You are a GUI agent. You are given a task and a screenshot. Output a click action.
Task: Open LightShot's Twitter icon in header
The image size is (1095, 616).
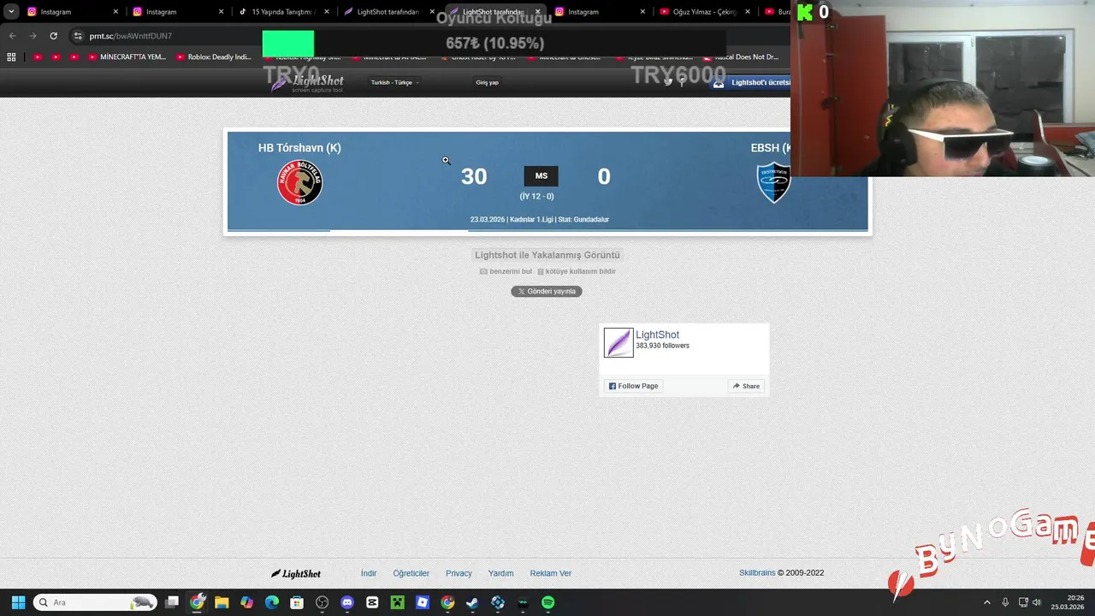668,82
